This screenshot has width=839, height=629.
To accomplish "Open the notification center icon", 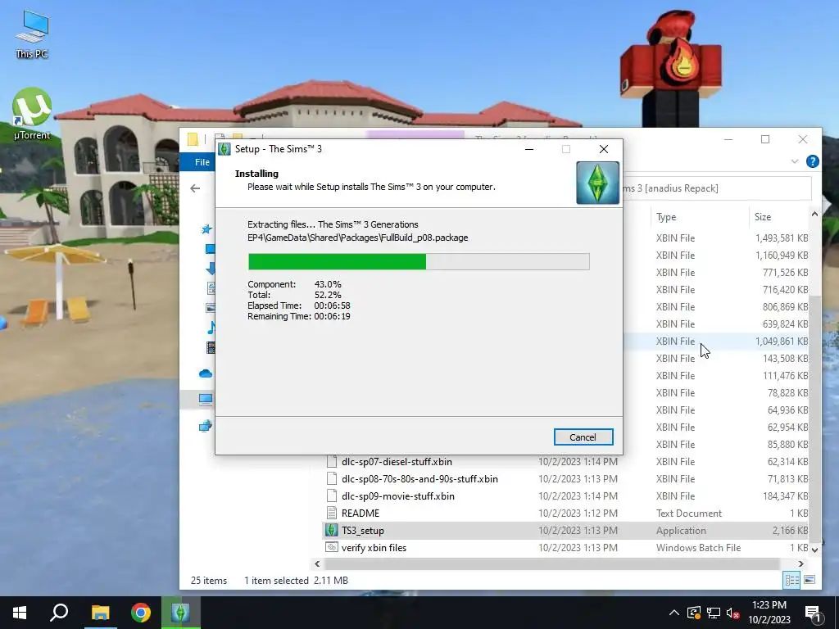I will point(813,613).
